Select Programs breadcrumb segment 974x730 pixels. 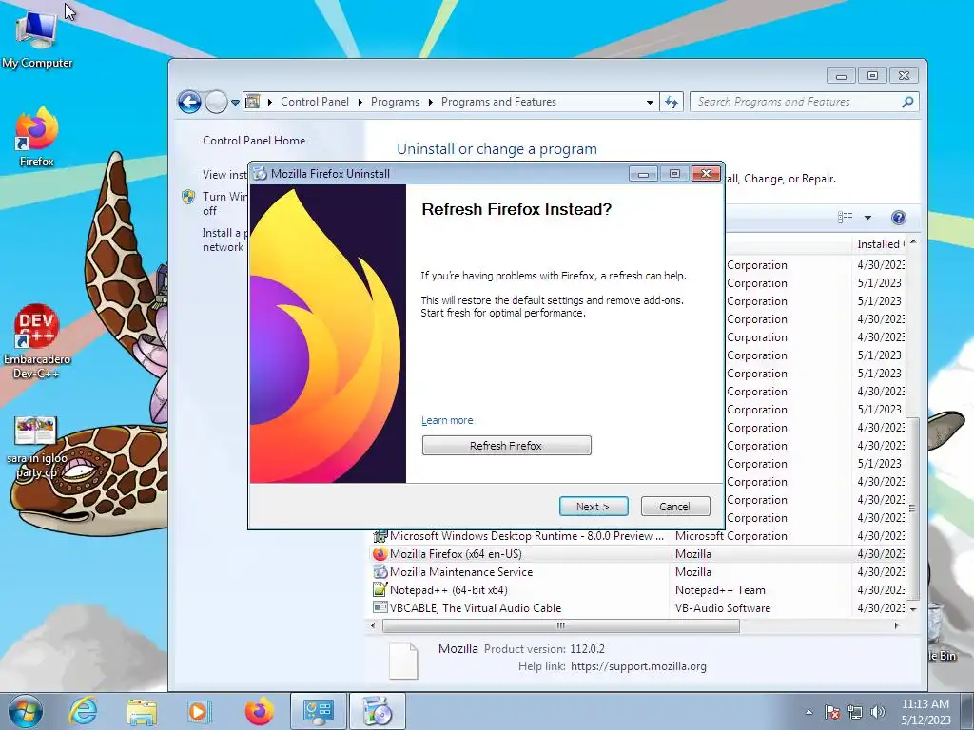(x=395, y=102)
